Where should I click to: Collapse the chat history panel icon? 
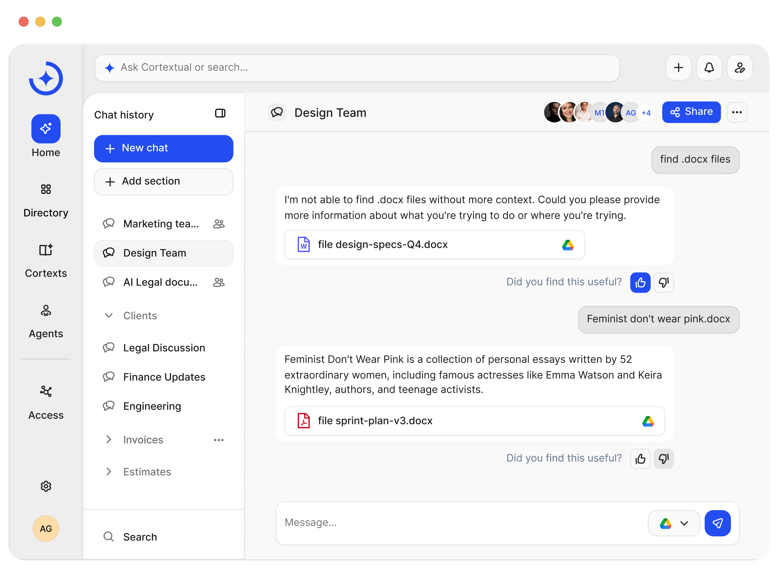(x=220, y=113)
